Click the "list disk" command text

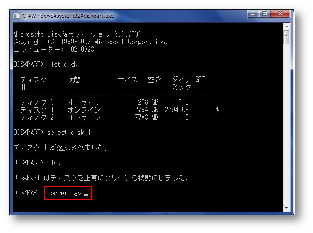click(63, 64)
